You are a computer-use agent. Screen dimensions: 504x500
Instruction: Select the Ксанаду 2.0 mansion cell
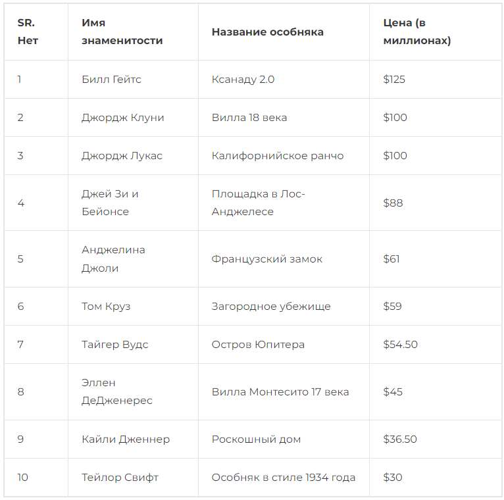tap(243, 80)
